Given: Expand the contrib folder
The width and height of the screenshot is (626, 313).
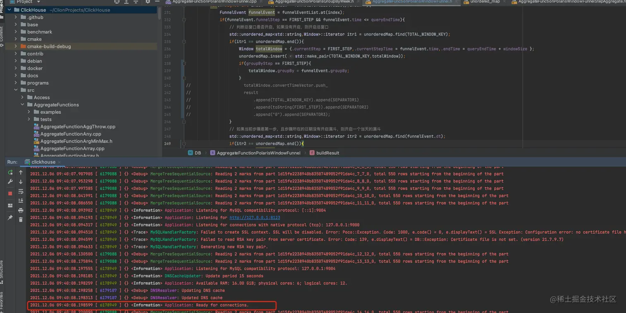Looking at the screenshot, I should pyautogui.click(x=16, y=54).
